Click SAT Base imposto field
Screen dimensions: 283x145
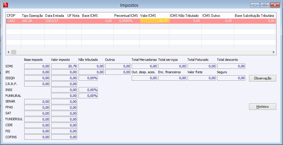coord(37,113)
